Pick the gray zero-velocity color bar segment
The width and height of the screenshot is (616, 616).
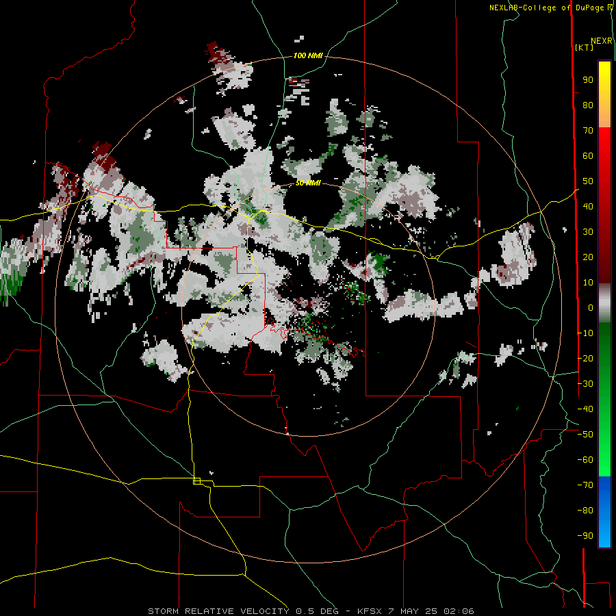[604, 305]
